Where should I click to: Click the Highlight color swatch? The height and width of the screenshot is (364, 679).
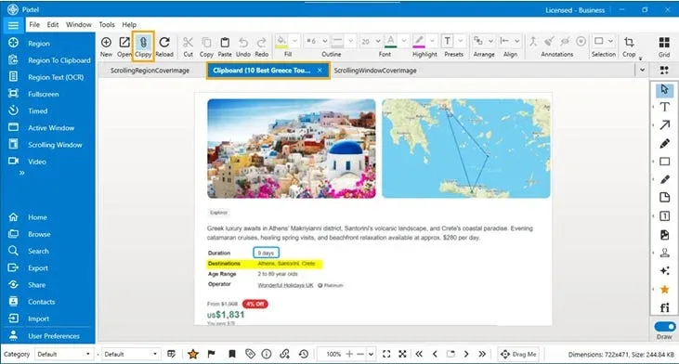418,42
